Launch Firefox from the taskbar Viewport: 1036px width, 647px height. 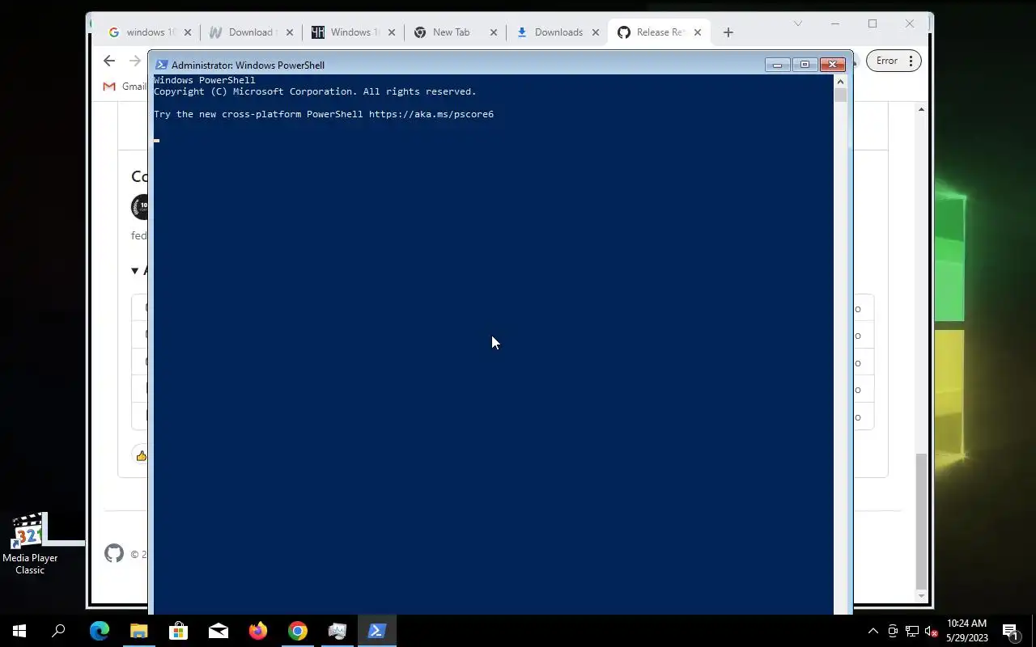point(257,631)
